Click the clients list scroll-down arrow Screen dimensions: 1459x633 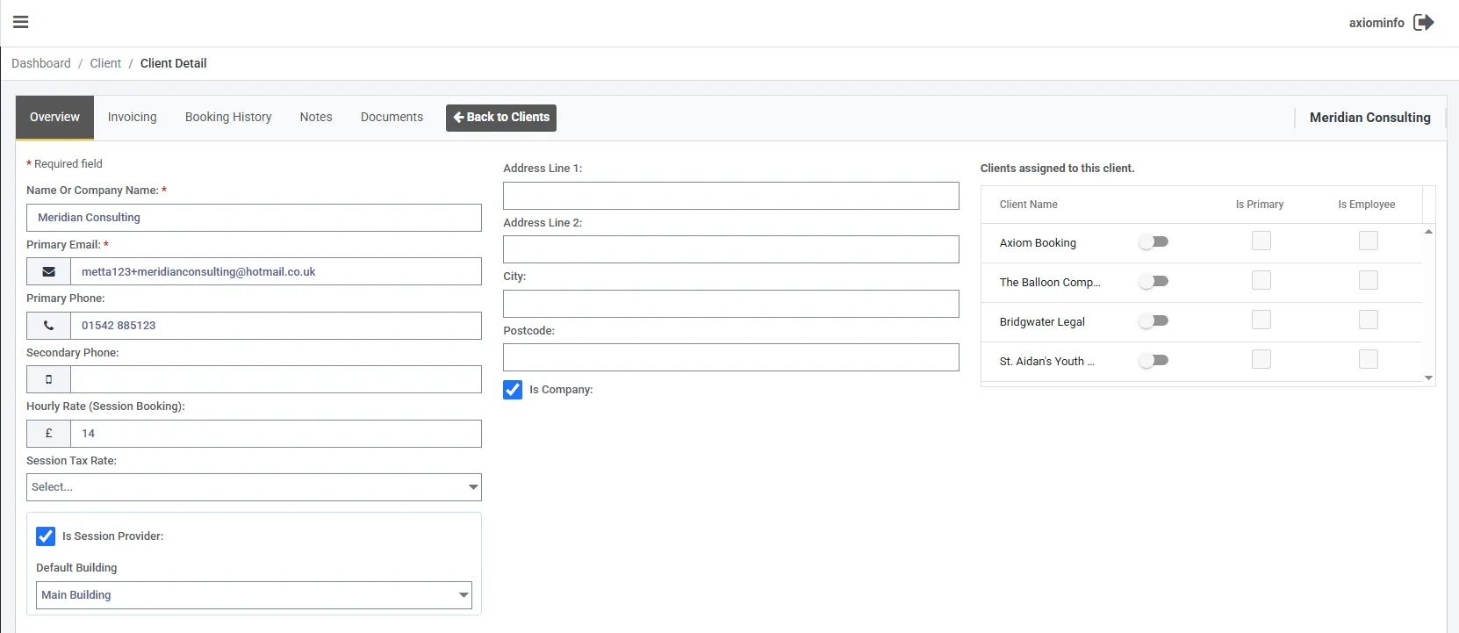coord(1428,378)
